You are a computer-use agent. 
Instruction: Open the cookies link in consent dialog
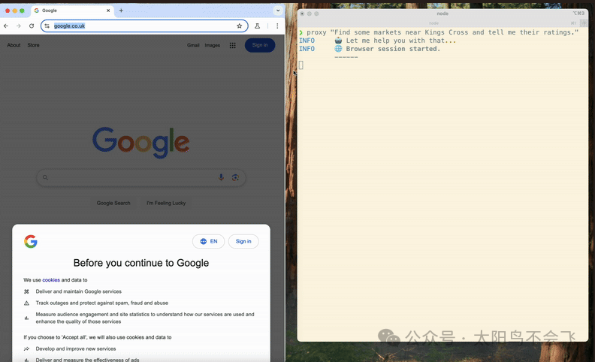(51, 280)
